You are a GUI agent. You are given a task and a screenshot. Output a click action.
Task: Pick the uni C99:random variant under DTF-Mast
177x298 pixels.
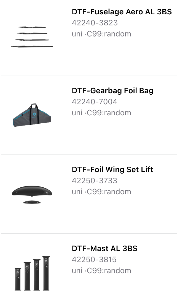(101, 271)
